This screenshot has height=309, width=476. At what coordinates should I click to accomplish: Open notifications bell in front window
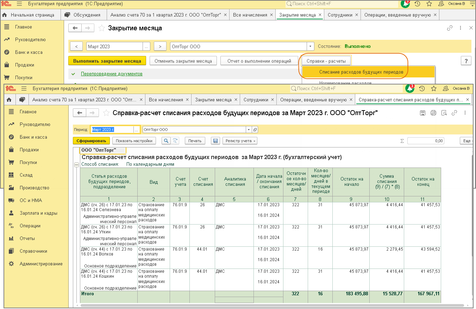point(410,88)
